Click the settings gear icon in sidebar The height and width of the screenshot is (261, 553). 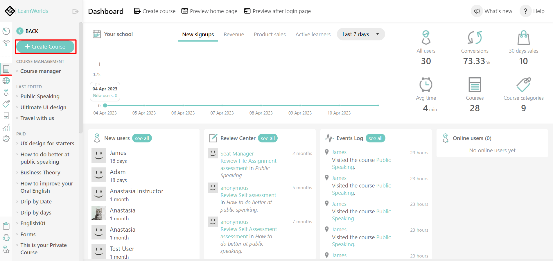tap(6, 139)
